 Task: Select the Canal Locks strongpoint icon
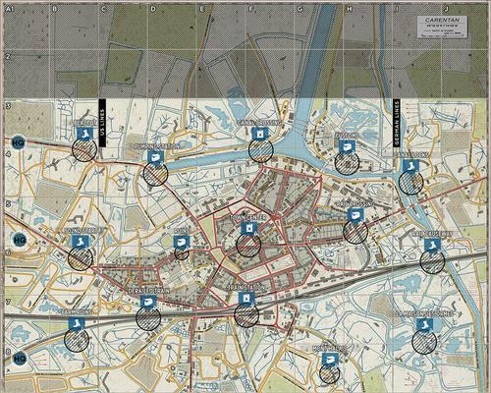410,165
